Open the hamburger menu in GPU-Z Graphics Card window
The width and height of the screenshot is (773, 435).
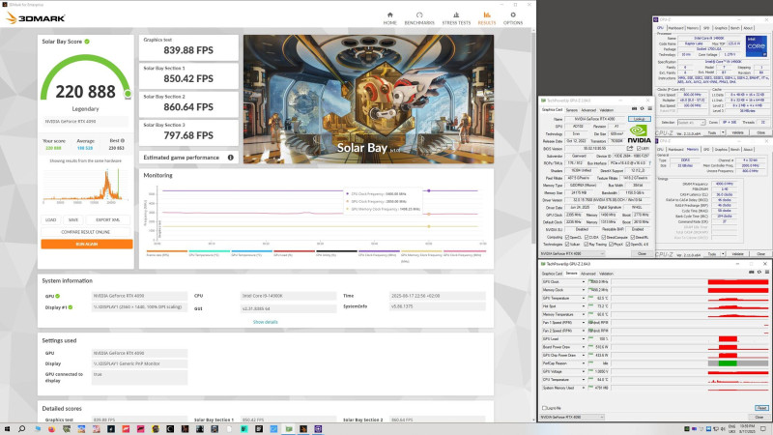pyautogui.click(x=649, y=109)
